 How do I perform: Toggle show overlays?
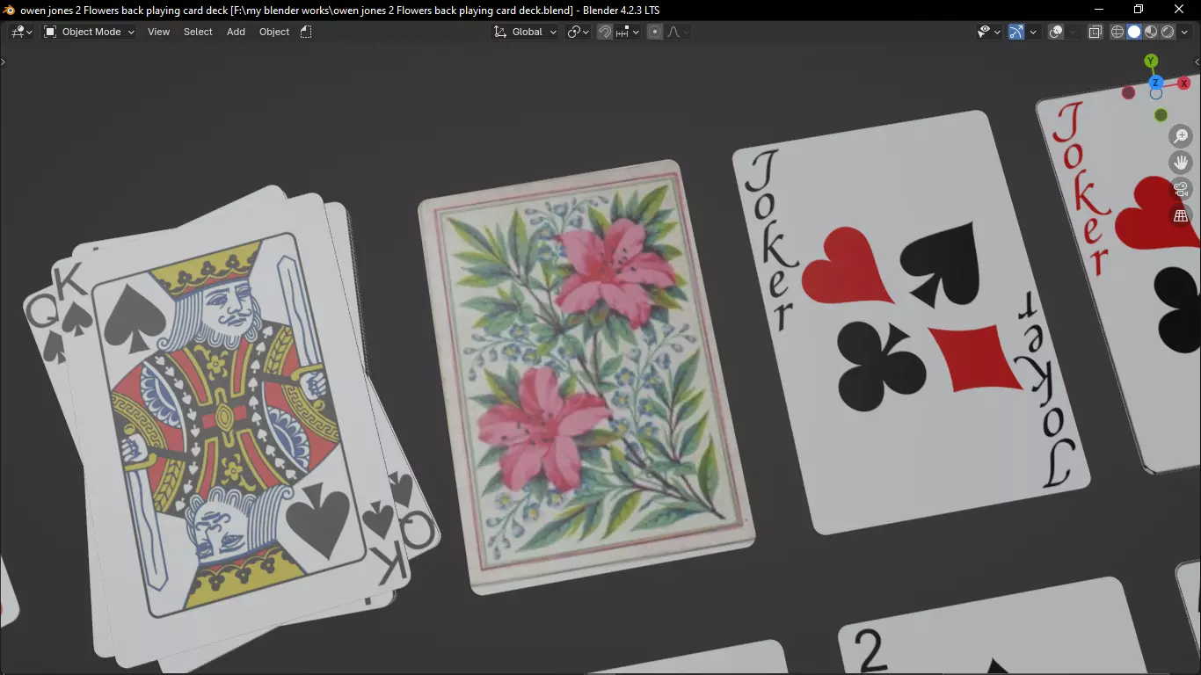[1057, 32]
